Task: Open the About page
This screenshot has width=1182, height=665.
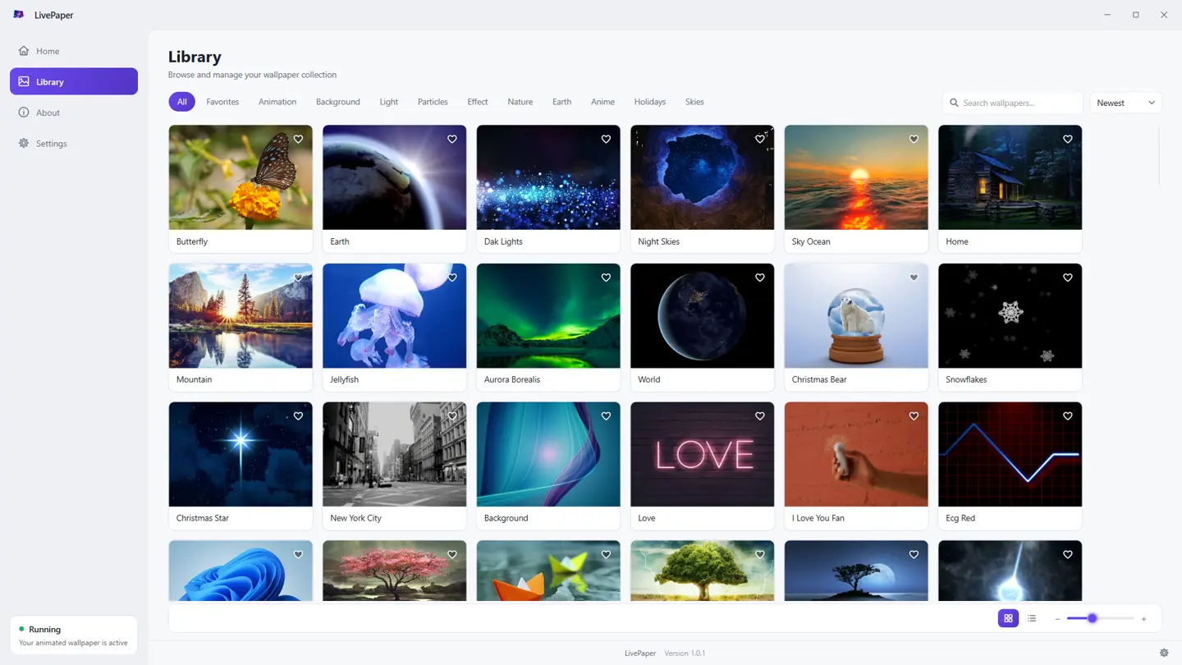Action: pos(74,112)
